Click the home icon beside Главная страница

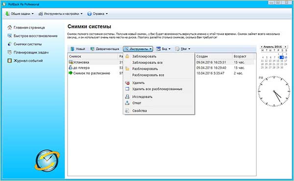(10, 27)
